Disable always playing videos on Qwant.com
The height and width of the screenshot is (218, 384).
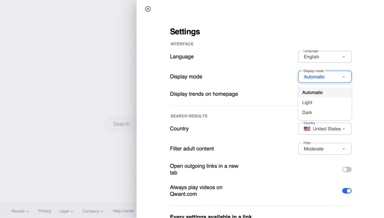(x=346, y=191)
